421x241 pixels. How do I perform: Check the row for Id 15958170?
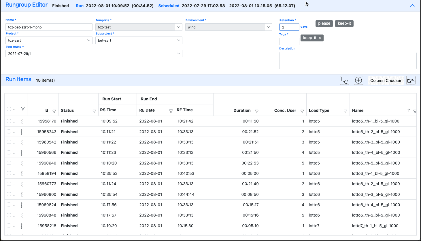(9, 121)
